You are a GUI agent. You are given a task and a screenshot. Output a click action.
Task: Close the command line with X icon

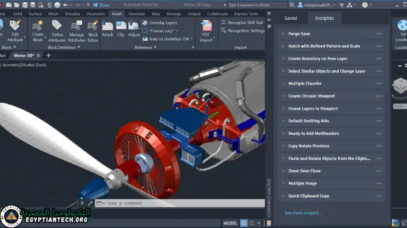pyautogui.click(x=82, y=203)
